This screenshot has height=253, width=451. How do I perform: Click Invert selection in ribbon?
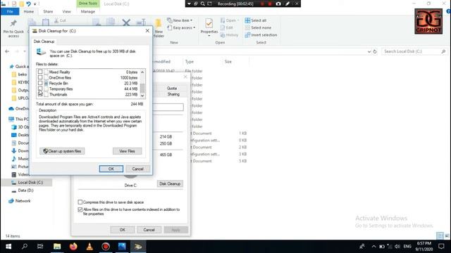tap(261, 35)
